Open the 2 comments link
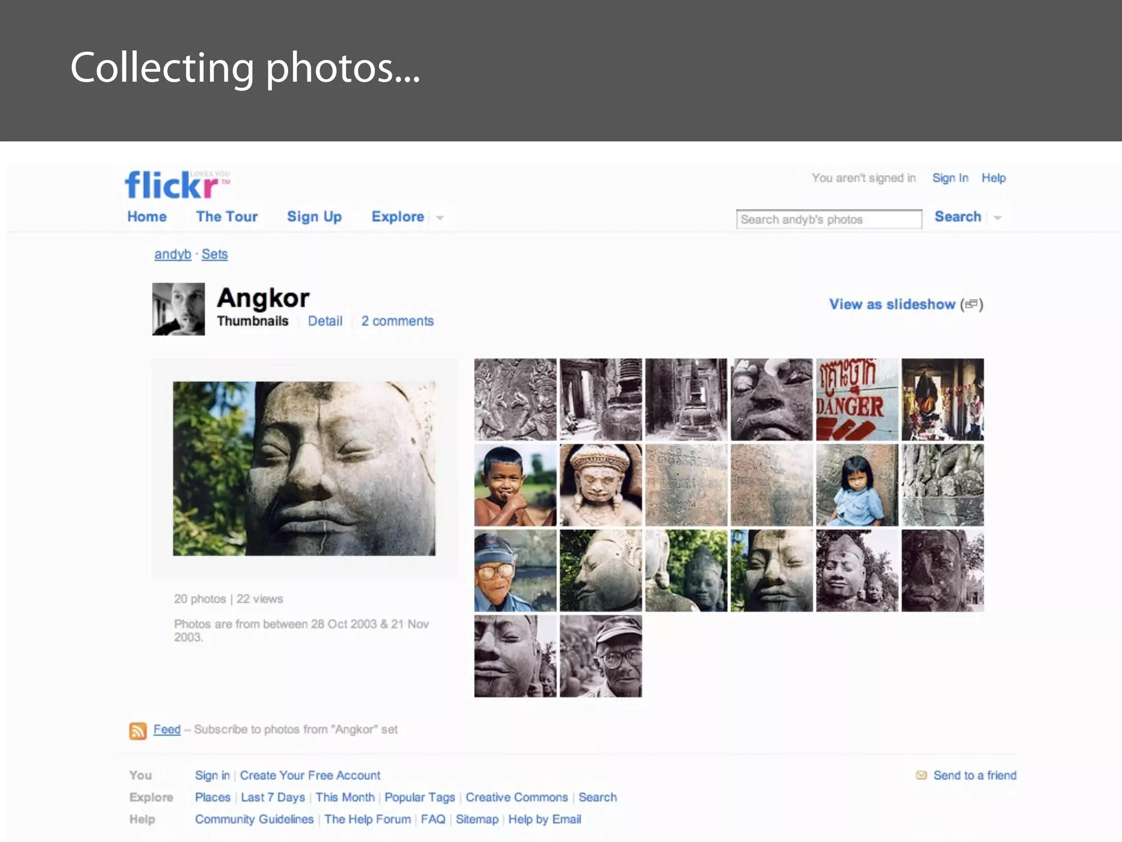 tap(397, 321)
